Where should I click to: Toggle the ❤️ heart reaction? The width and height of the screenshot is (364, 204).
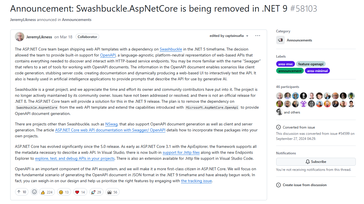click(x=80, y=192)
